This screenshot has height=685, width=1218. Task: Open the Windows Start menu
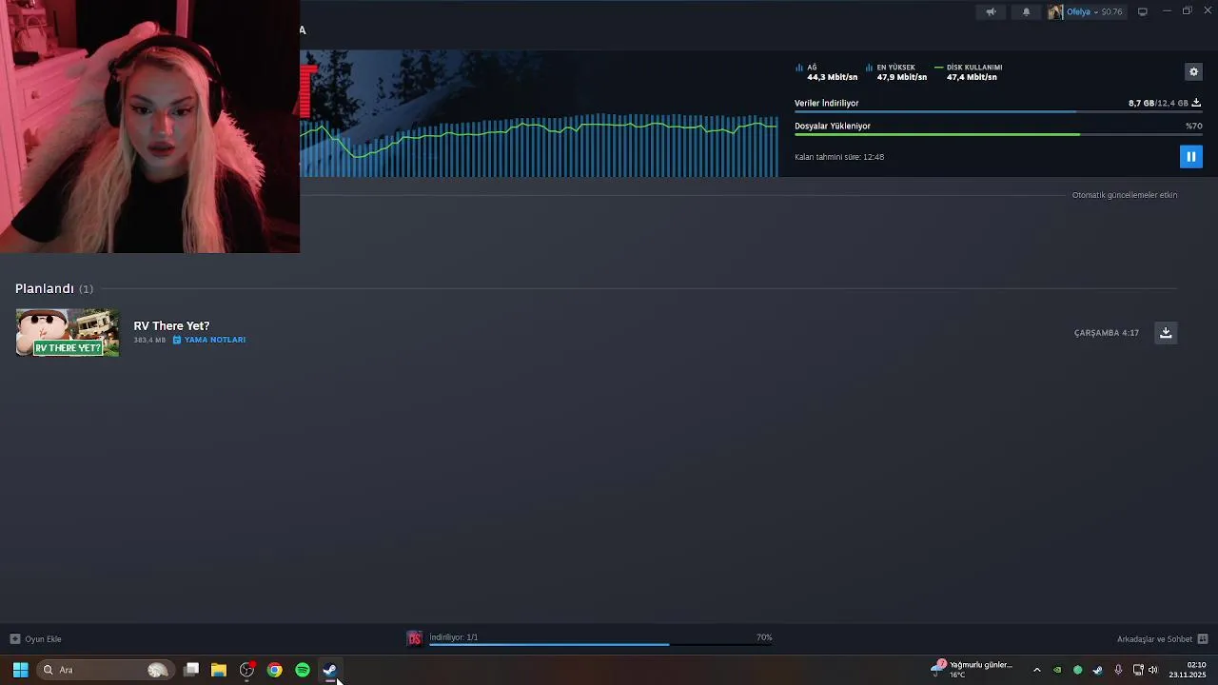20,670
